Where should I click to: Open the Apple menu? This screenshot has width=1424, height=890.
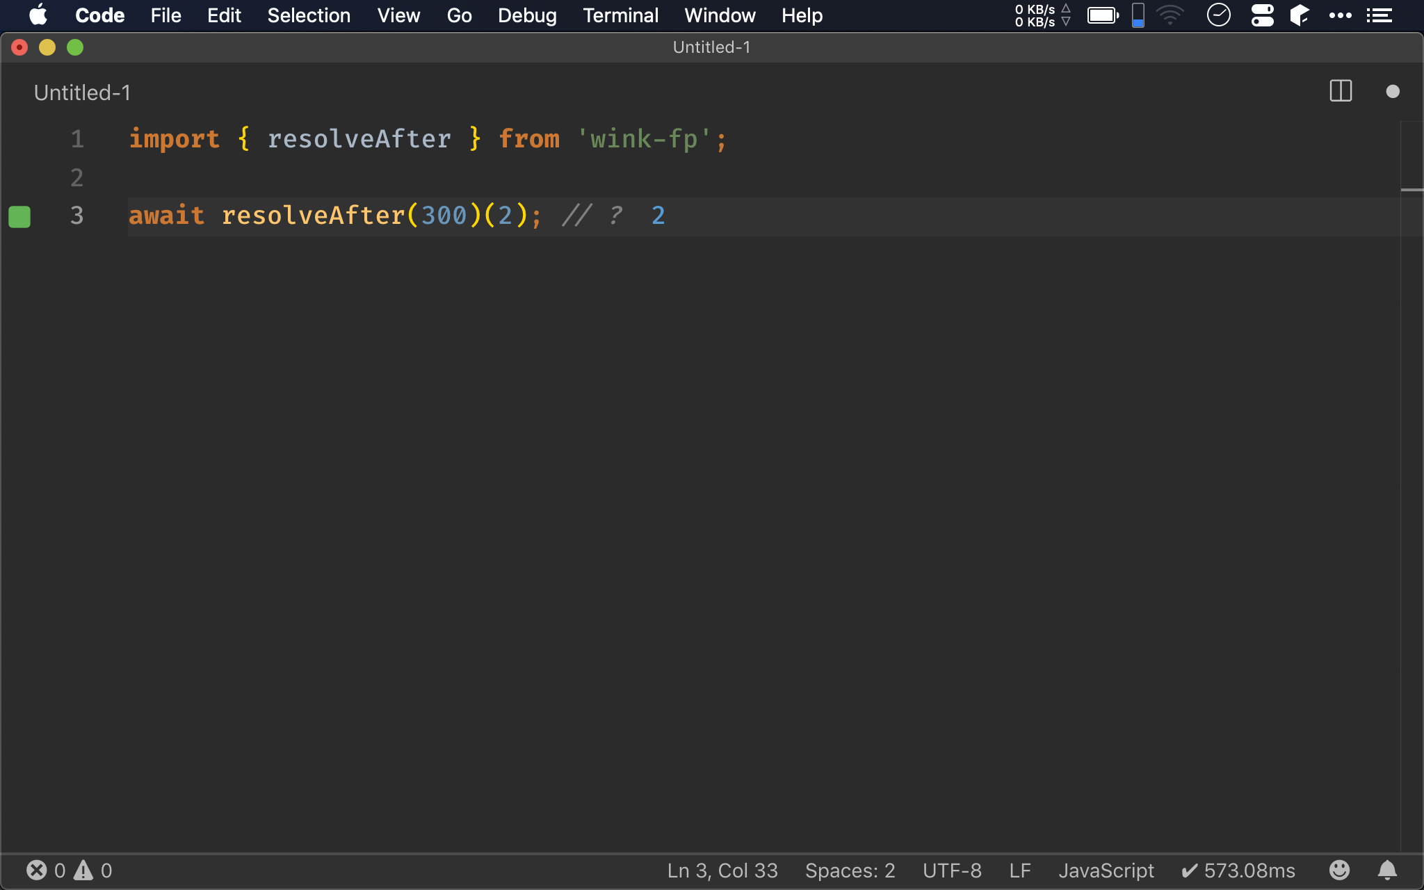[x=38, y=15]
